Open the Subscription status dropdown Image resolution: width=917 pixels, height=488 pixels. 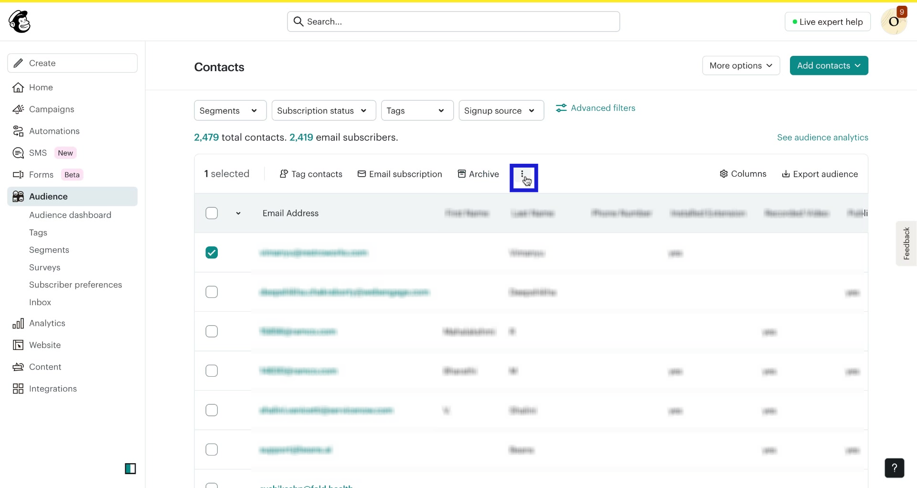323,110
